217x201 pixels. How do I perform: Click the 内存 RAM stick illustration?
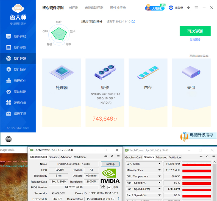click(x=148, y=72)
